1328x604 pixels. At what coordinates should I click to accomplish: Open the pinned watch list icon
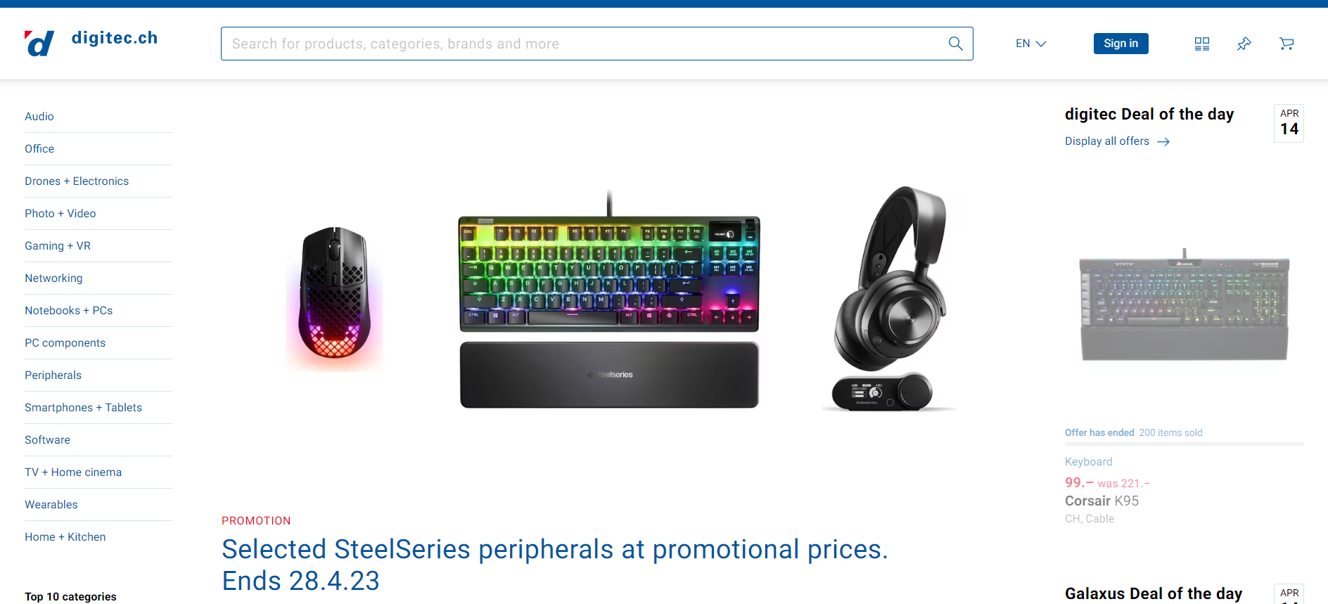[1244, 44]
